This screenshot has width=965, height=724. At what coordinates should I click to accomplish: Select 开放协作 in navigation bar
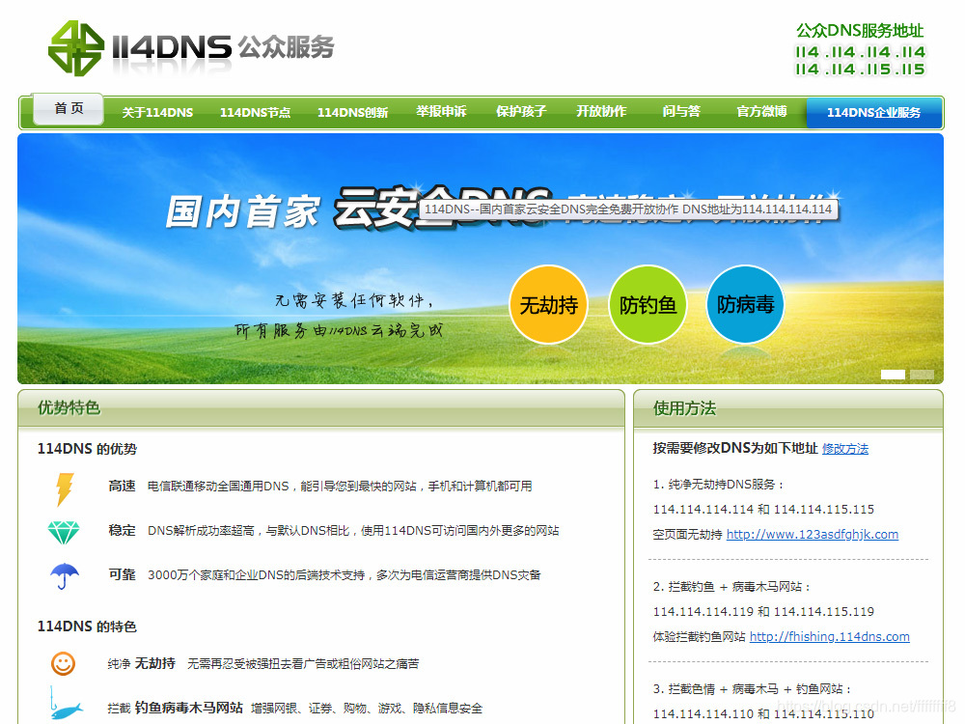[601, 111]
